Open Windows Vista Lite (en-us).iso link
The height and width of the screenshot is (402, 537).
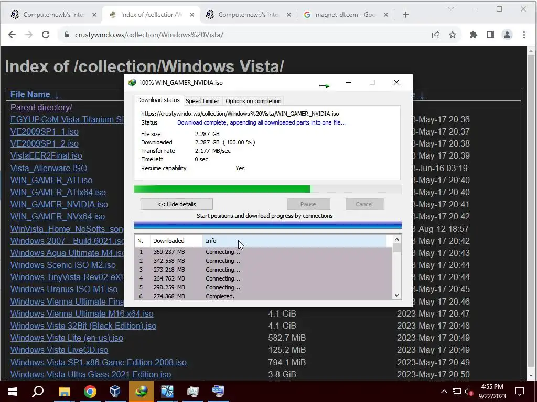click(x=67, y=338)
